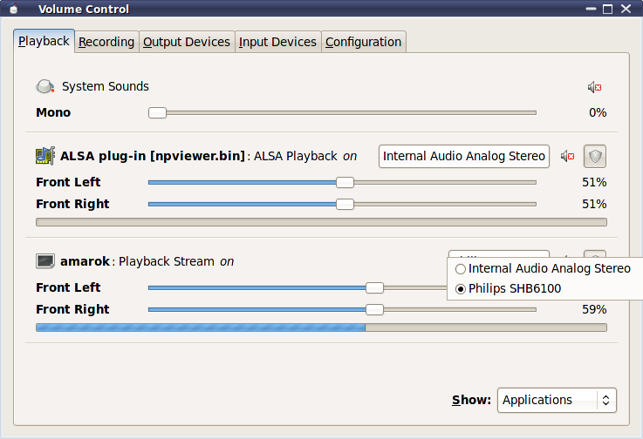Screen dimensions: 643x439
Task: Maximize the Volume Control window
Action: coord(608,9)
